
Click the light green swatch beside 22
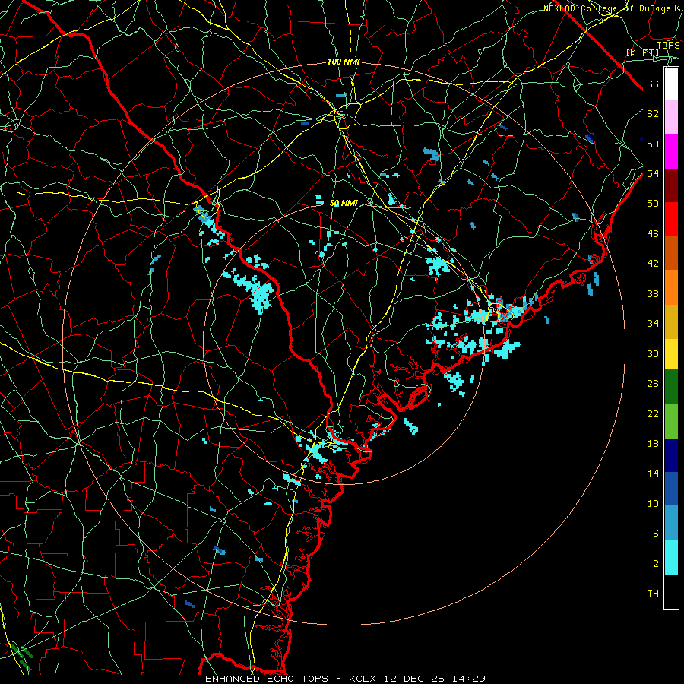coord(671,421)
